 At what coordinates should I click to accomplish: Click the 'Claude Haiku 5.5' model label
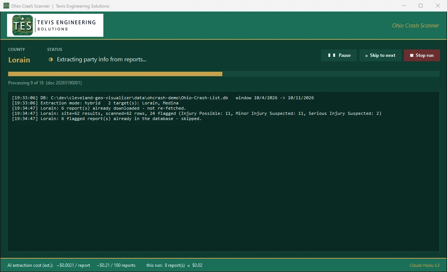pos(424,265)
